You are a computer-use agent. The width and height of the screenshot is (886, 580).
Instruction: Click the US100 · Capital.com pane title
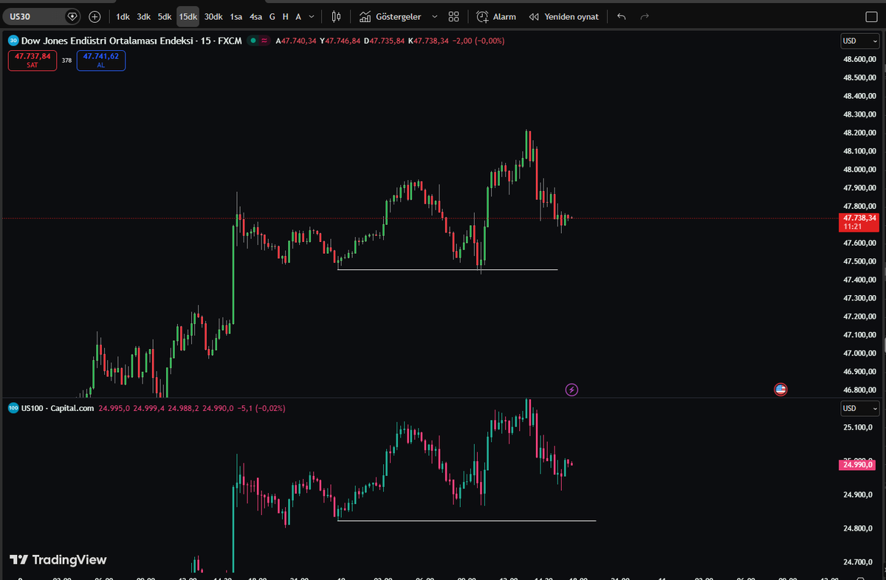pyautogui.click(x=58, y=408)
